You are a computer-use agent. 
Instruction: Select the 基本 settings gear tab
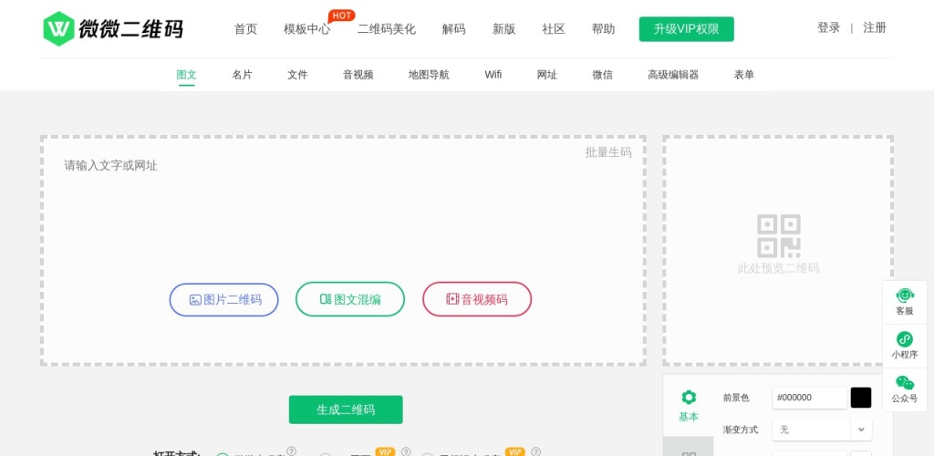689,405
